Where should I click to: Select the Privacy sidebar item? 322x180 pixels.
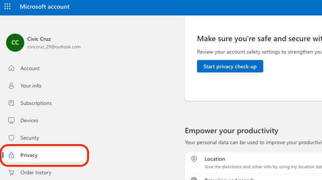click(44, 155)
